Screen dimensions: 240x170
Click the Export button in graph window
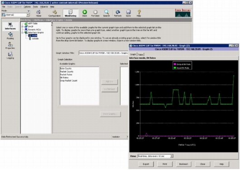[x=146, y=164]
